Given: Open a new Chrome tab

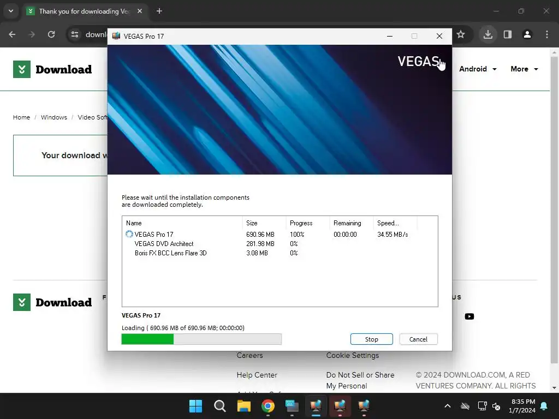Looking at the screenshot, I should (159, 11).
